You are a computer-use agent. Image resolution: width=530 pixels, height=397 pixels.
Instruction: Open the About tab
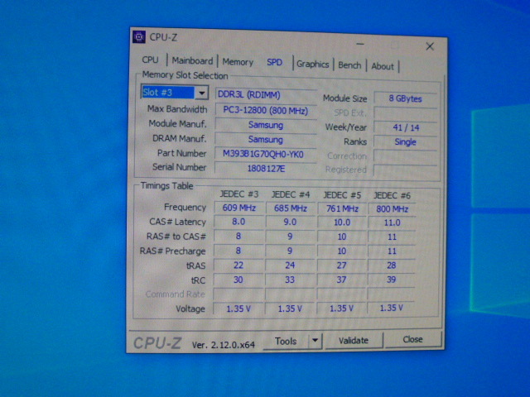click(x=383, y=66)
